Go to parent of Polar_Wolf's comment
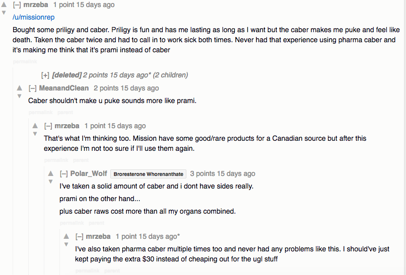This screenshot has height=275, width=406. coord(96,223)
